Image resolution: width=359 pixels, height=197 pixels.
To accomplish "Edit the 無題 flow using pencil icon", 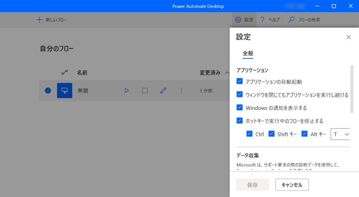I will pos(163,90).
